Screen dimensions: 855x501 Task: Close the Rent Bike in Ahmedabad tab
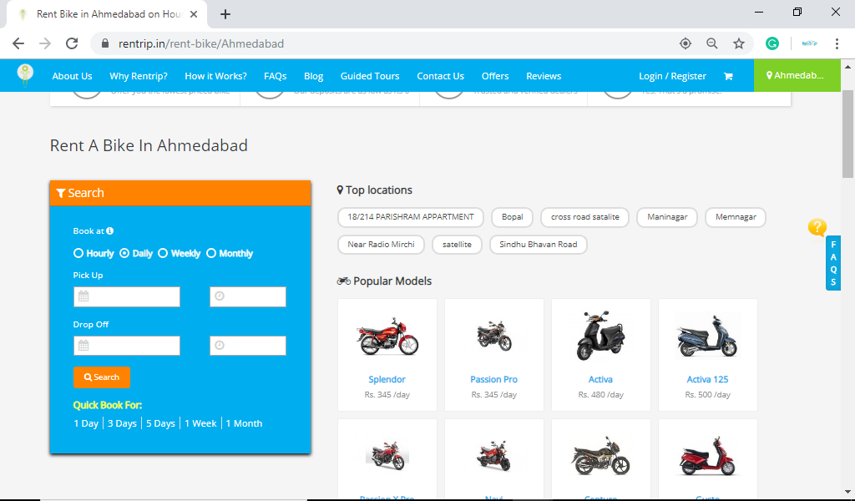pos(194,14)
